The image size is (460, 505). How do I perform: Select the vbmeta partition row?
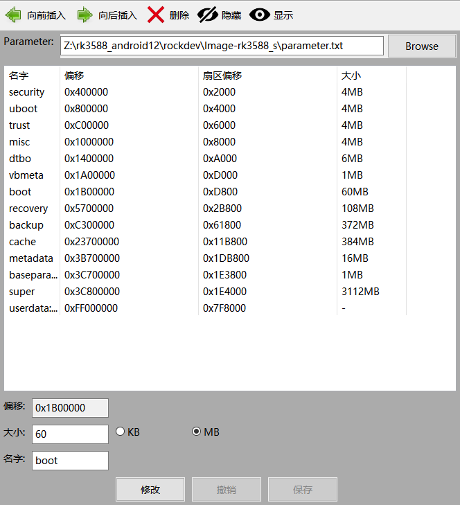point(205,175)
